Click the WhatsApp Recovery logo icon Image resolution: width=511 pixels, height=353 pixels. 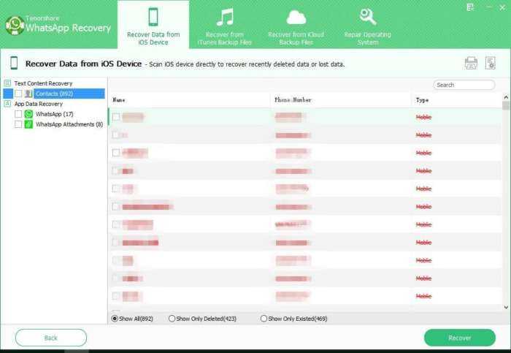click(x=15, y=26)
